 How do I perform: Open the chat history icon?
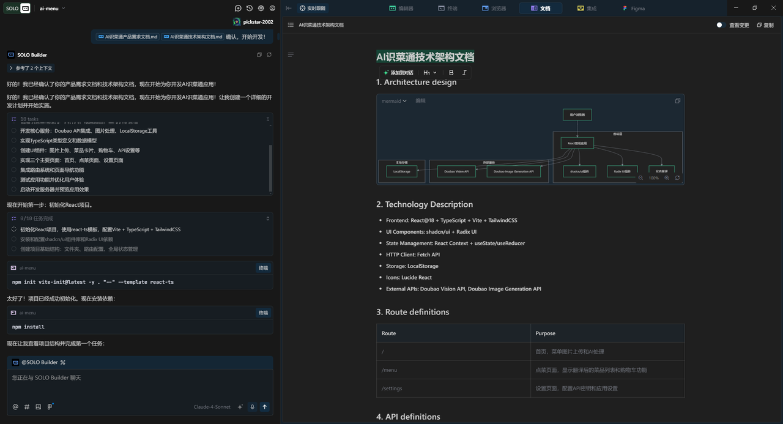point(250,9)
